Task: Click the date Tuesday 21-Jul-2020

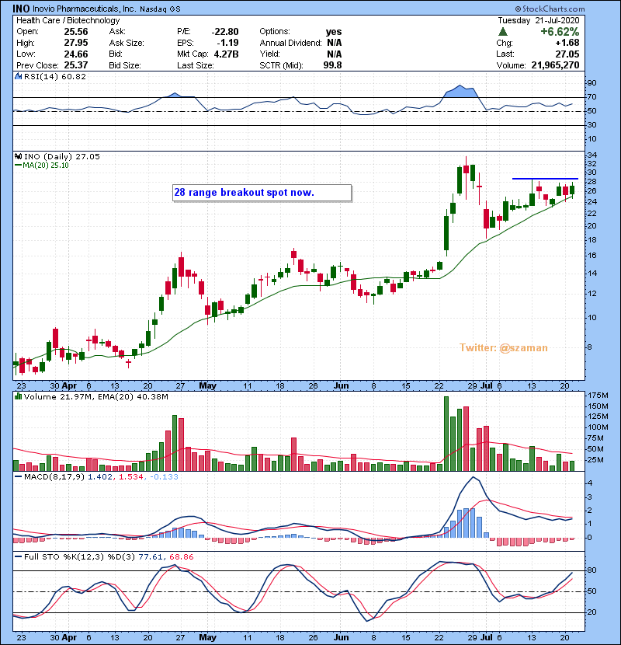Action: (x=539, y=20)
